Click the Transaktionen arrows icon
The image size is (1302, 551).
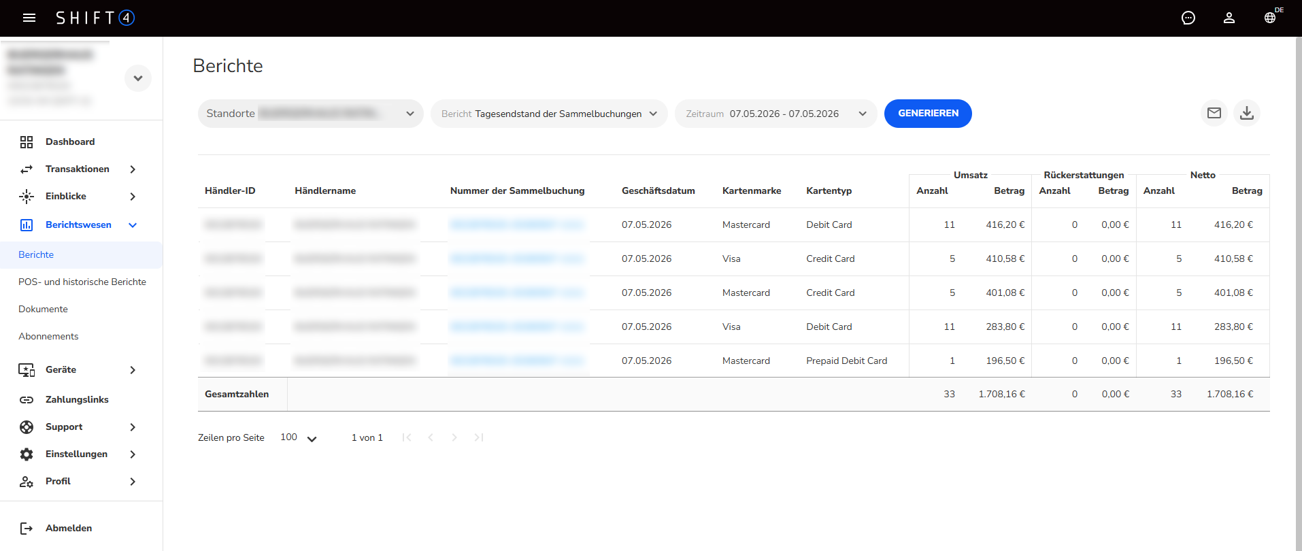tap(27, 169)
